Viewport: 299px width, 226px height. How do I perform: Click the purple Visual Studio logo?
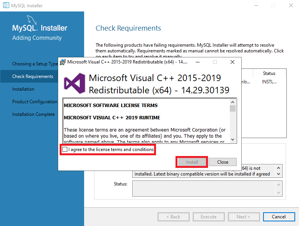pyautogui.click(x=74, y=84)
